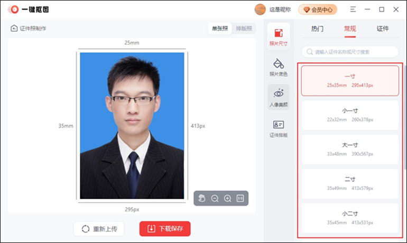Click the size list vertical scrollbar
Viewport: 407px width, 243px height.
(405, 117)
